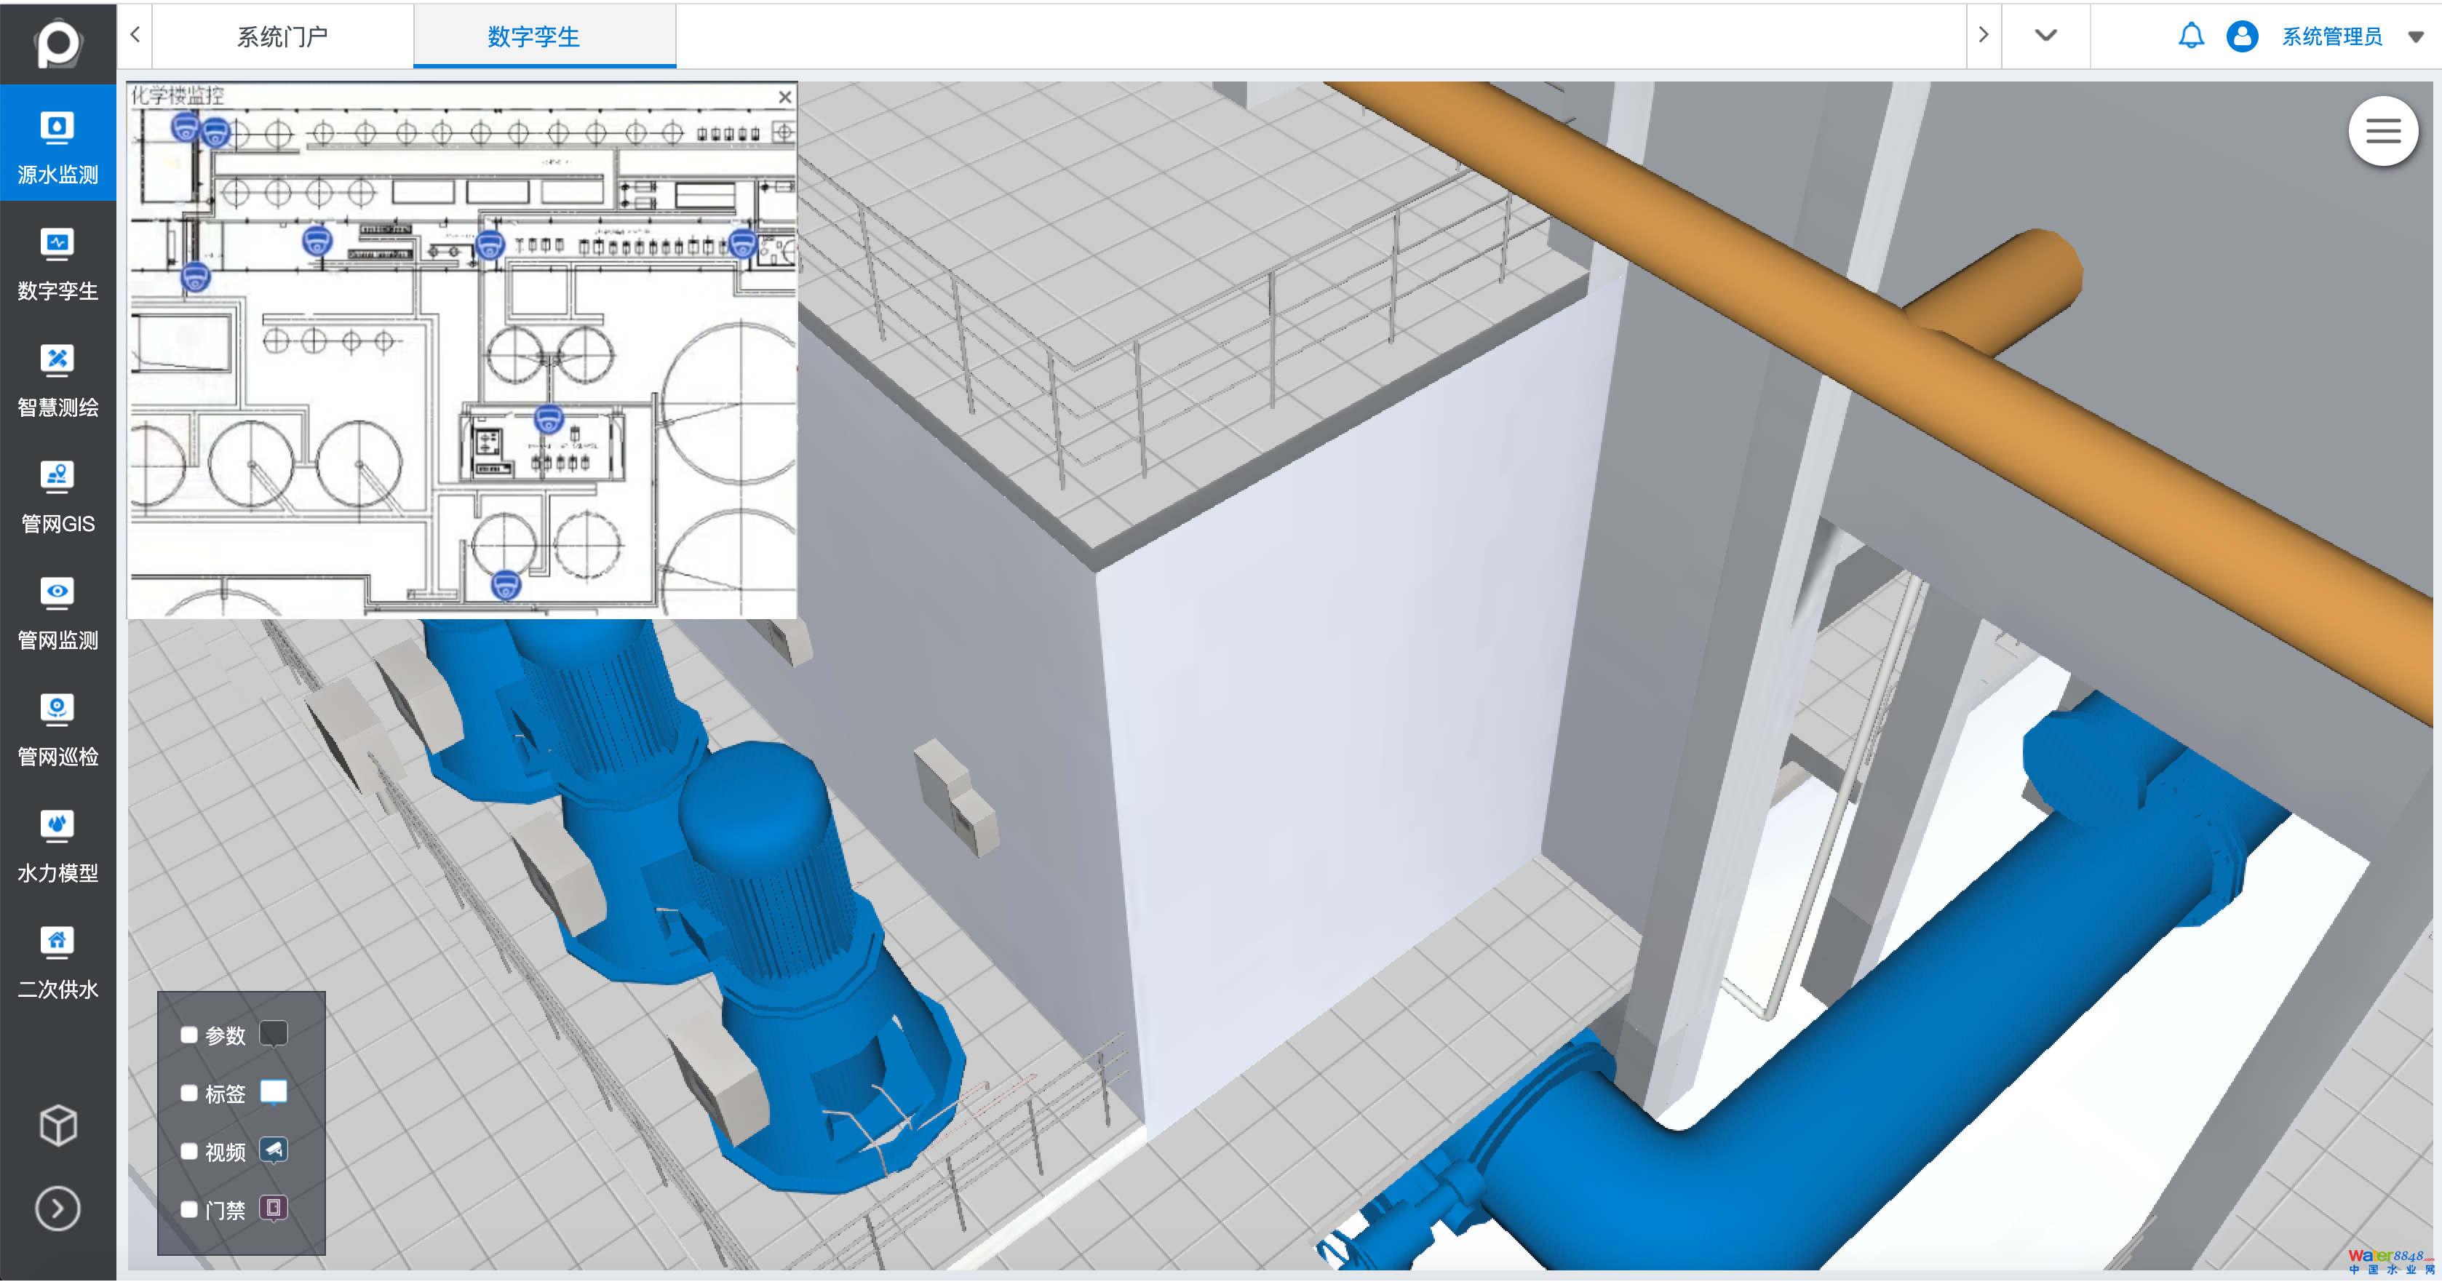Open the 智慧测绘 sidebar module
Image resolution: width=2442 pixels, height=1282 pixels.
pyautogui.click(x=57, y=378)
